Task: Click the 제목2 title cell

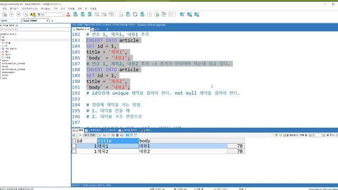Action: tap(118, 151)
